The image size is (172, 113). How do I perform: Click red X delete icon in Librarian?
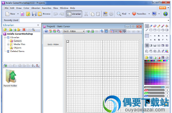(x=24, y=29)
